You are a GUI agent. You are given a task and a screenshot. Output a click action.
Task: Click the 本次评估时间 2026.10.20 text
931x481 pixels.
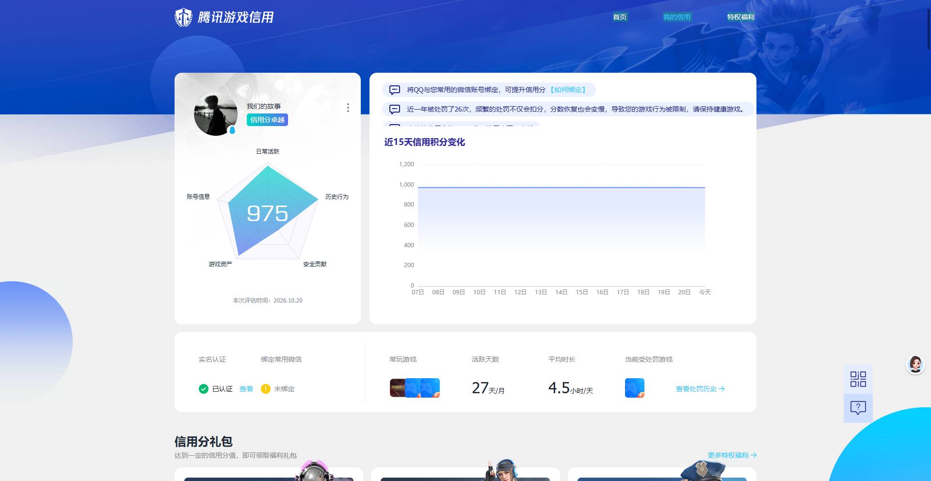[x=268, y=301]
